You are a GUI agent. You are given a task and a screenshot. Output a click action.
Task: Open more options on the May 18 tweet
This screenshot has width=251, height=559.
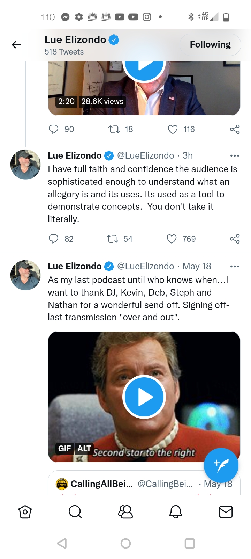tap(235, 266)
